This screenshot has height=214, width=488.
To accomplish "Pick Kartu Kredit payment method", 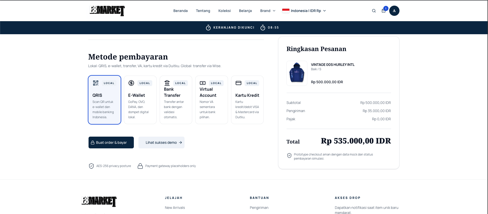I will [247, 100].
